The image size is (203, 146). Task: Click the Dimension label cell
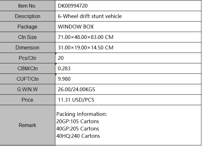pos(28,48)
